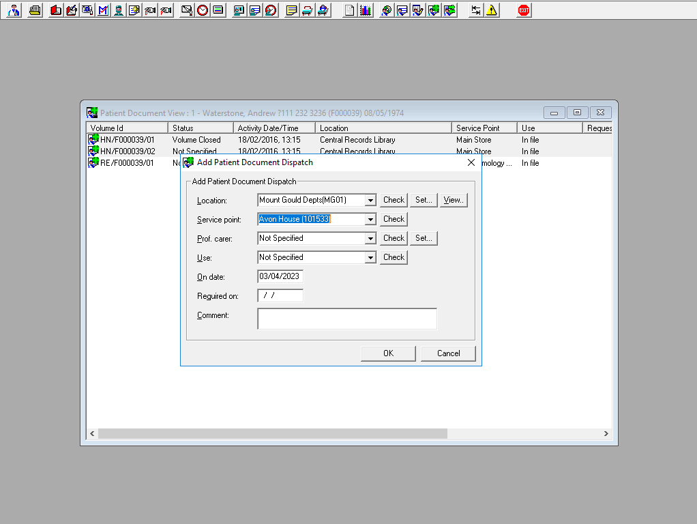This screenshot has width=697, height=524.
Task: Maximize the Patient Document View window
Action: 578,113
